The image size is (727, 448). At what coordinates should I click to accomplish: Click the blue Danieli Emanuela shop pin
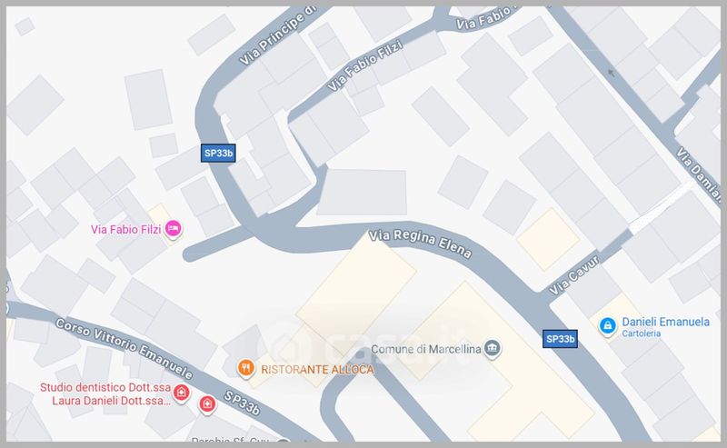pyautogui.click(x=607, y=326)
